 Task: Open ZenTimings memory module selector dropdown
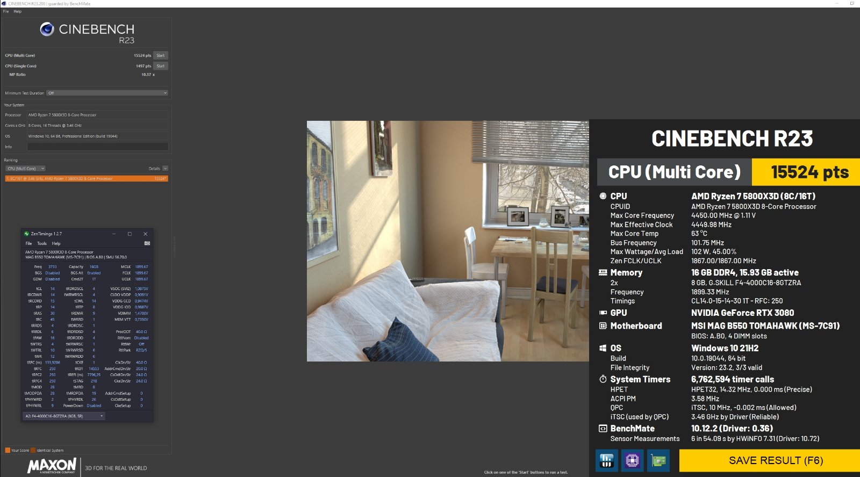64,416
